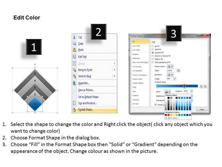Choose Size and Position menu entry
The image size is (222, 167).
(88, 103)
